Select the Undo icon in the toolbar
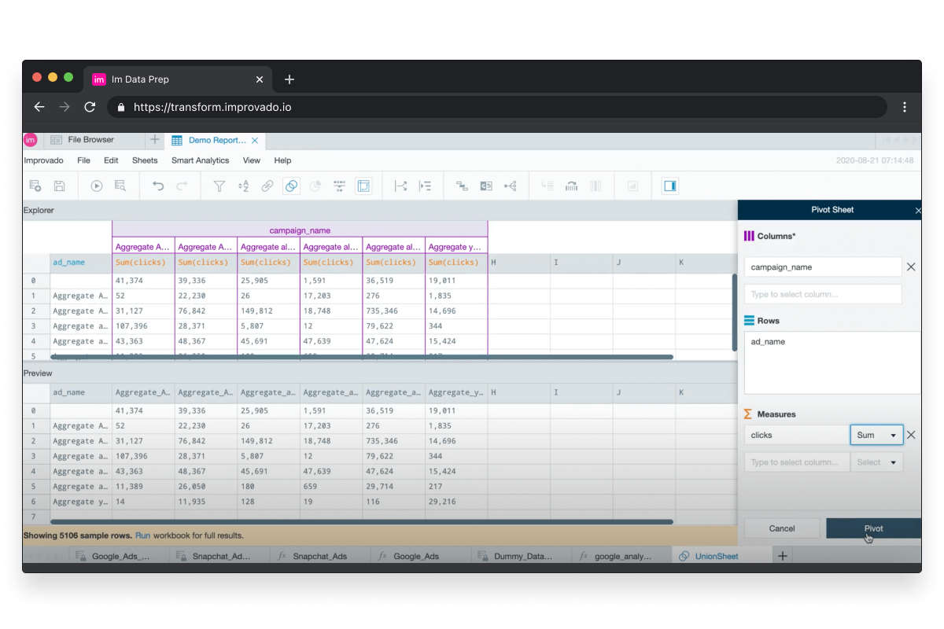This screenshot has height=629, width=944. tap(157, 186)
